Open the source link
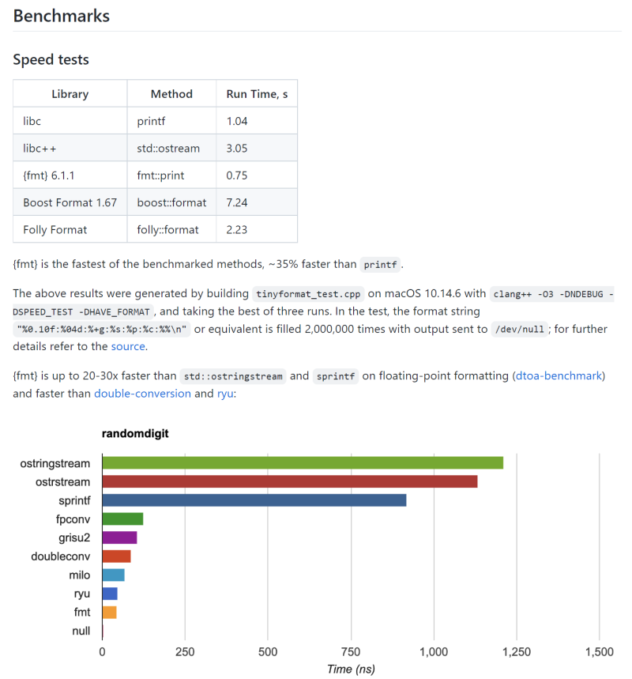Image resolution: width=632 pixels, height=679 pixels. point(128,346)
